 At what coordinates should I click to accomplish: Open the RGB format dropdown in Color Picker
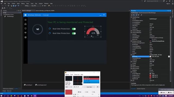69,87
